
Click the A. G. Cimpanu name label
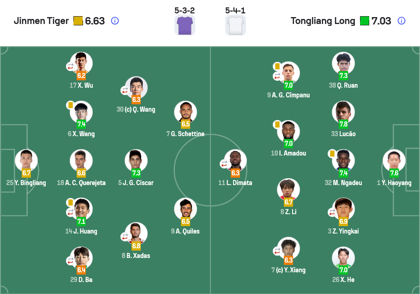288,95
